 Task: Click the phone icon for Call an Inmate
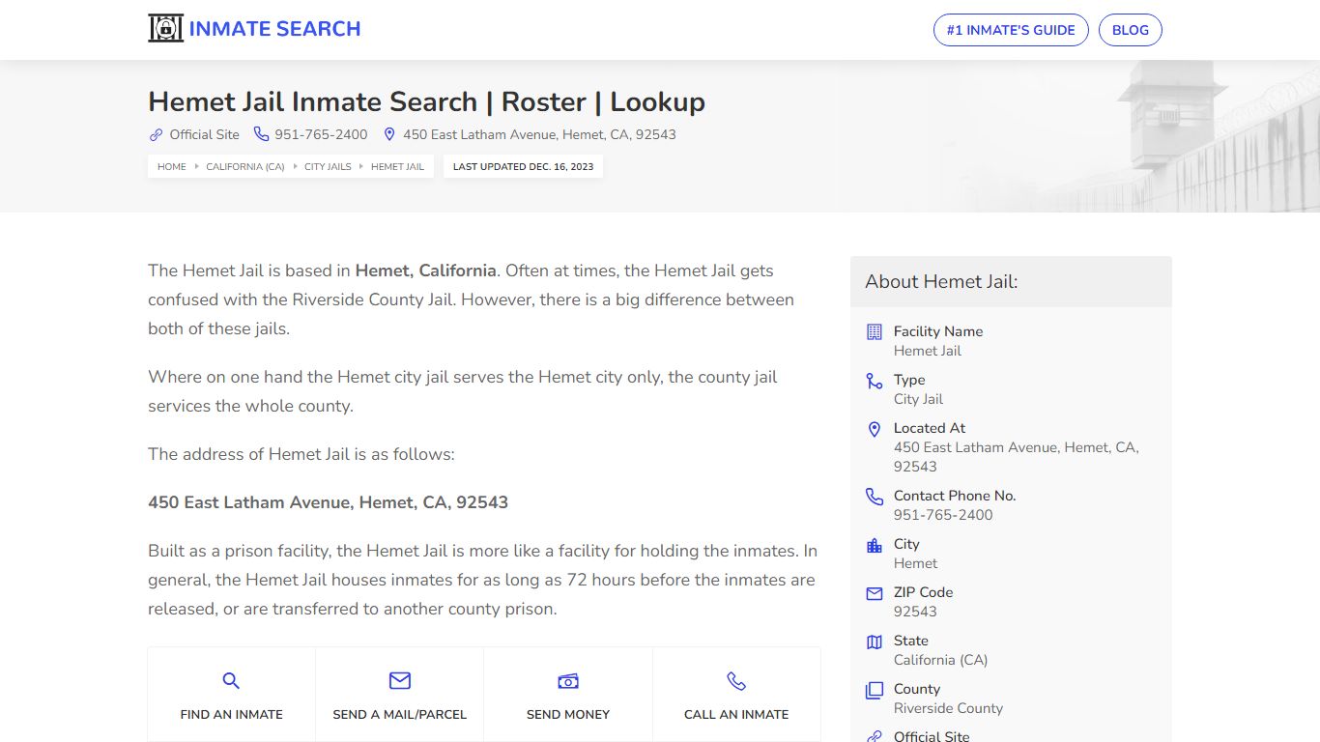click(x=736, y=681)
